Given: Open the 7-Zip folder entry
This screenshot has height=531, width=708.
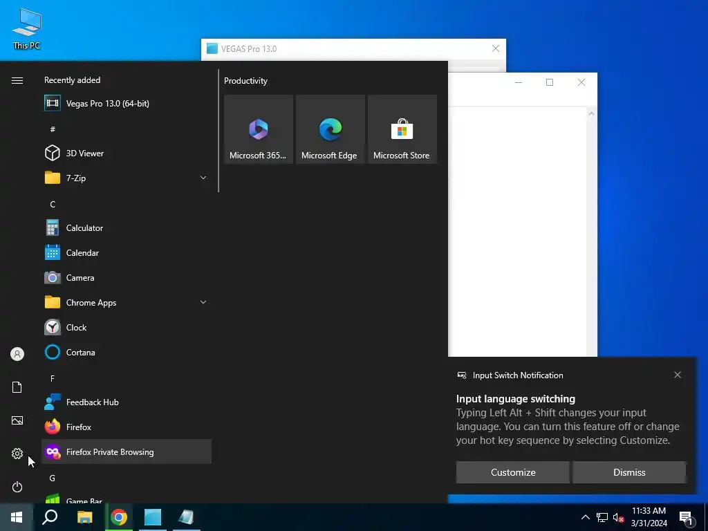Looking at the screenshot, I should tap(126, 178).
